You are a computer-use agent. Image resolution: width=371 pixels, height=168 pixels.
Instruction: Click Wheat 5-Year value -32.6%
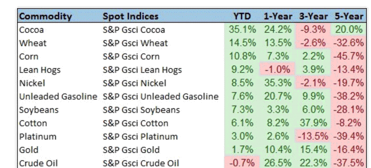point(349,43)
